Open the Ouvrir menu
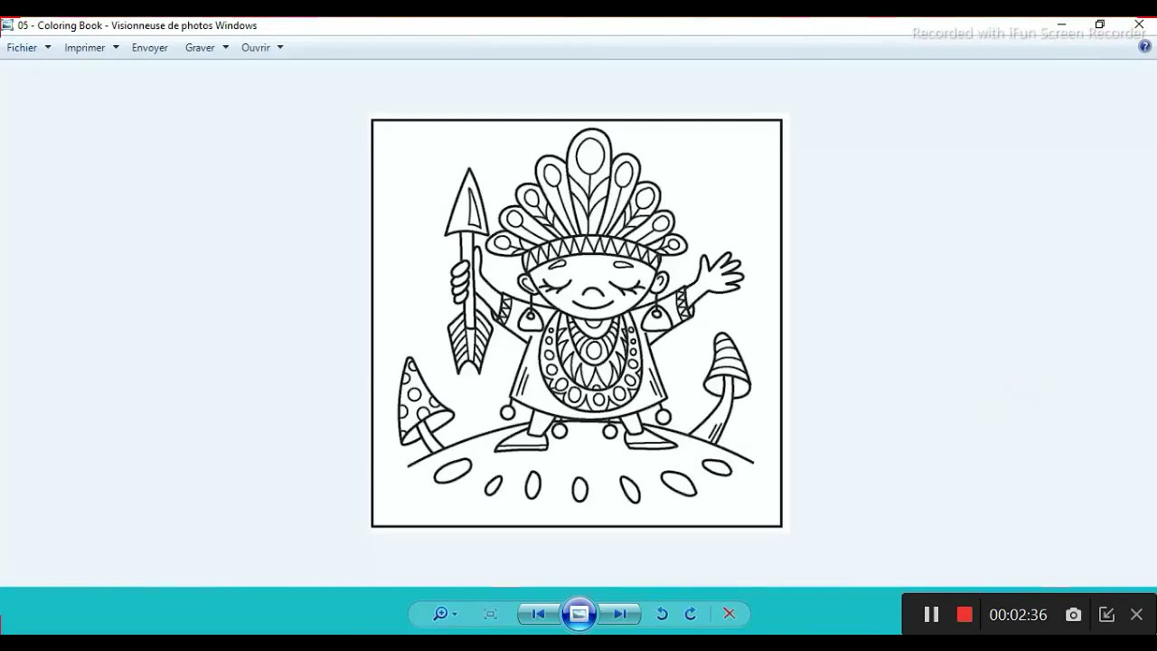This screenshot has width=1157, height=651. click(x=255, y=48)
